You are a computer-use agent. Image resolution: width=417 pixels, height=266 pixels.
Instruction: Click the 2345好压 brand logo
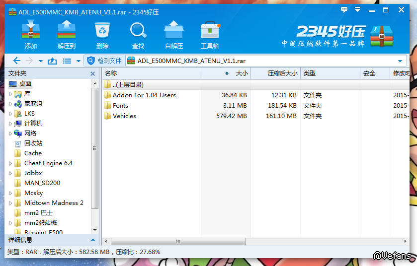click(x=338, y=36)
